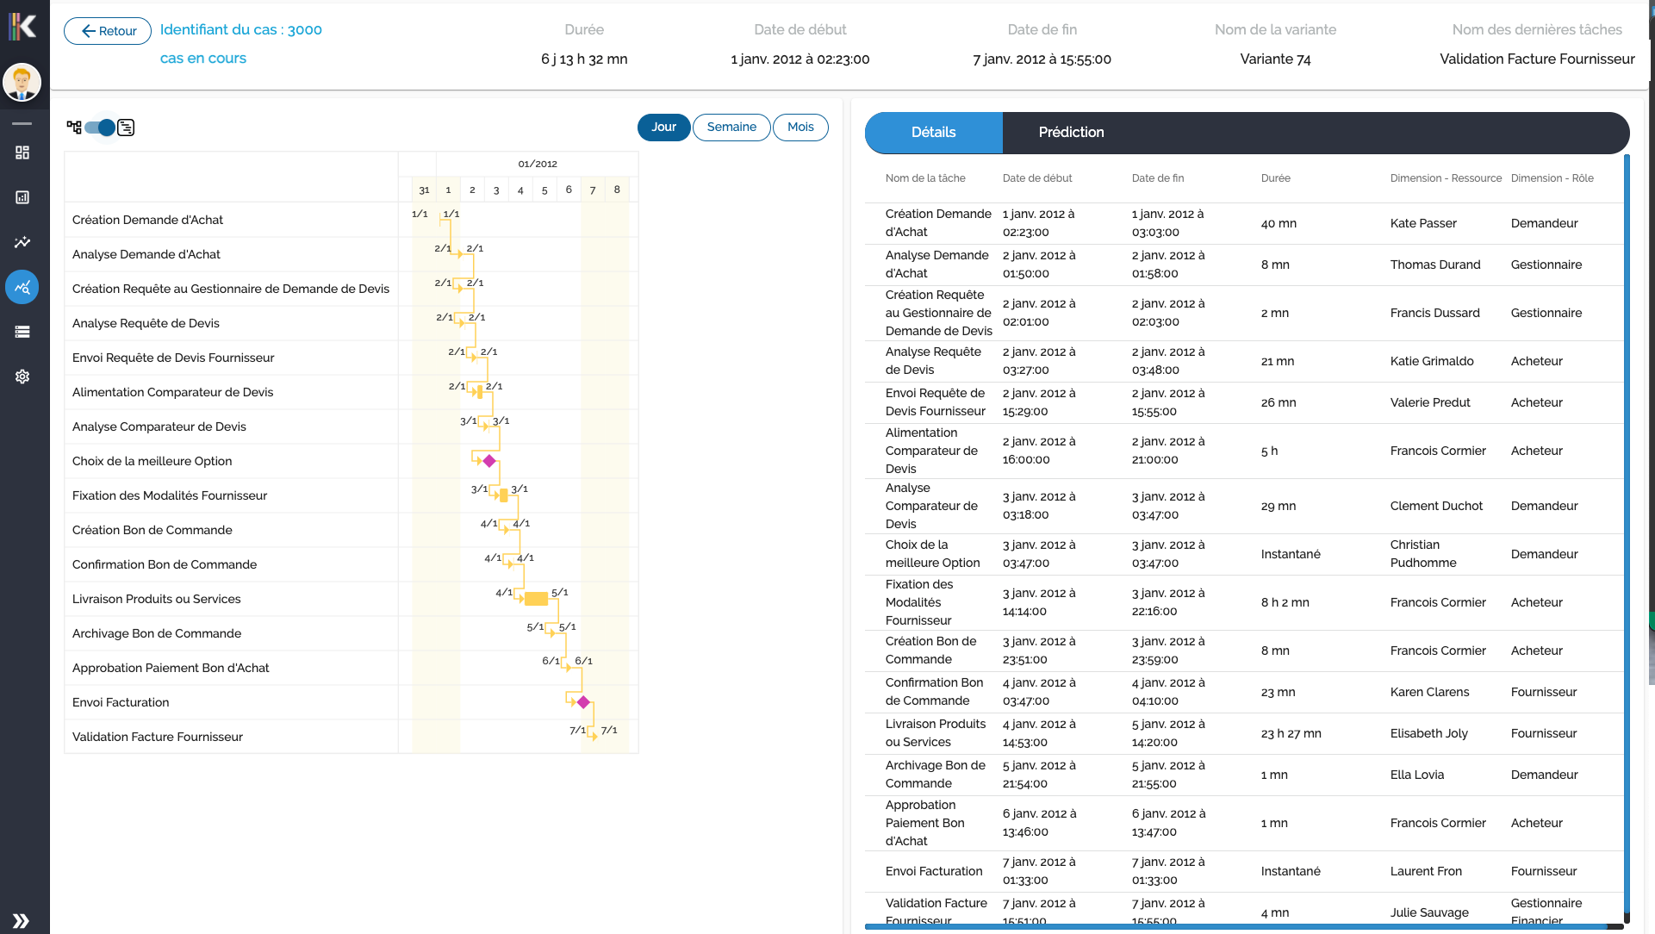This screenshot has width=1655, height=934.
Task: Open the bar chart statistics icon
Action: (22, 197)
